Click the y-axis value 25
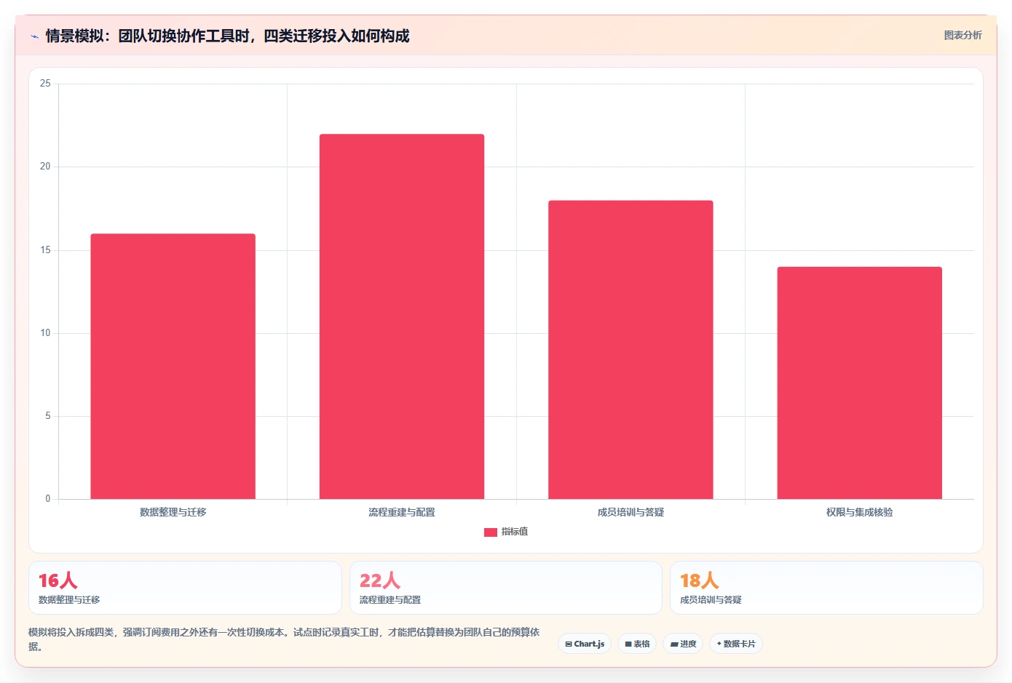The height and width of the screenshot is (683, 1012). point(45,84)
